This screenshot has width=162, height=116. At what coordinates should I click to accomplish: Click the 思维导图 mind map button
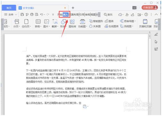click(x=128, y=21)
